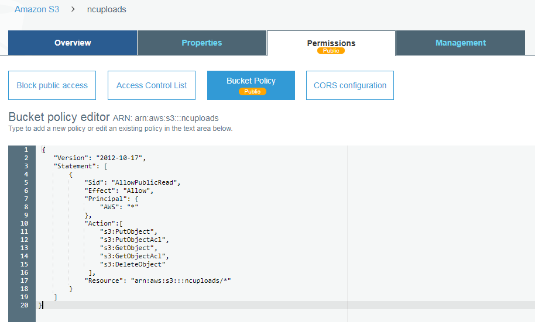This screenshot has width=535, height=322.
Task: Click the "Effect": "Allow" line
Action: (x=119, y=191)
